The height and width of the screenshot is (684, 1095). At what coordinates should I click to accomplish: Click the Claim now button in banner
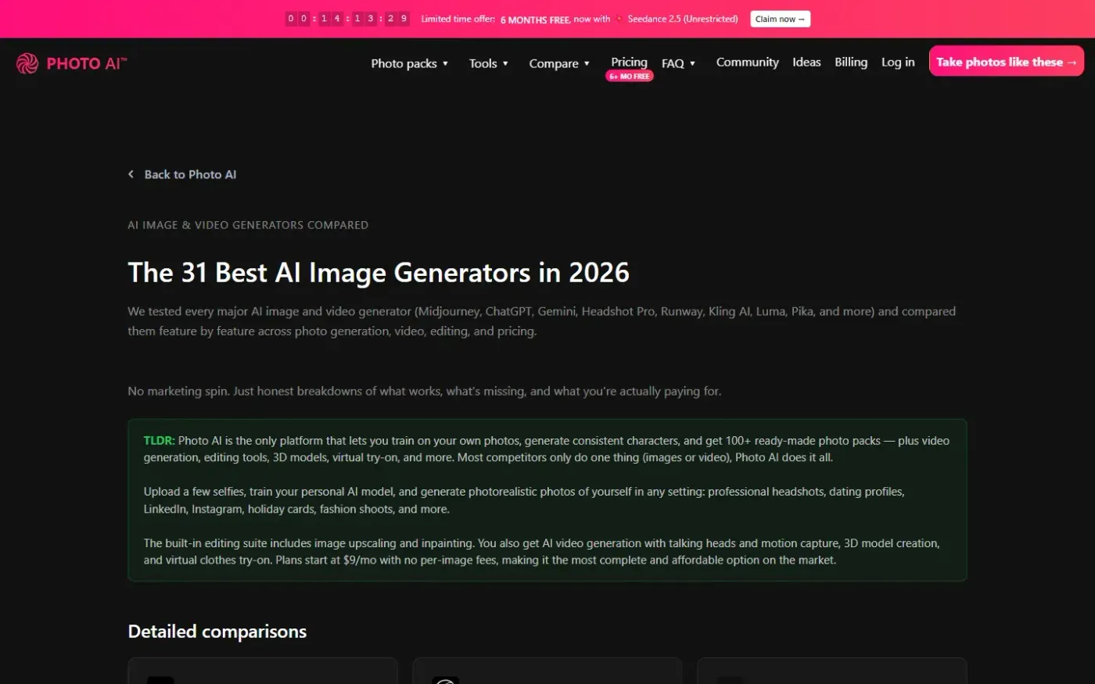[780, 19]
